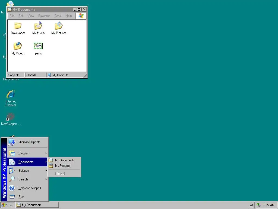Choose the Run... entry
Viewport: 278px width, 209px height.
27,197
